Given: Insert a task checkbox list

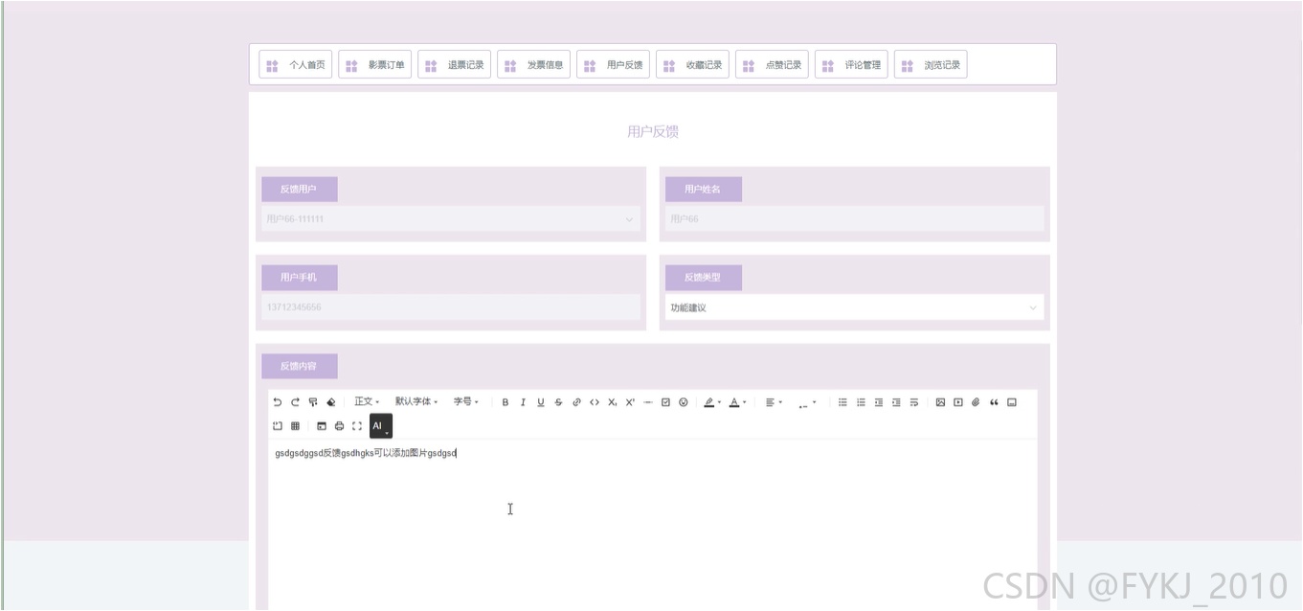Looking at the screenshot, I should (665, 402).
